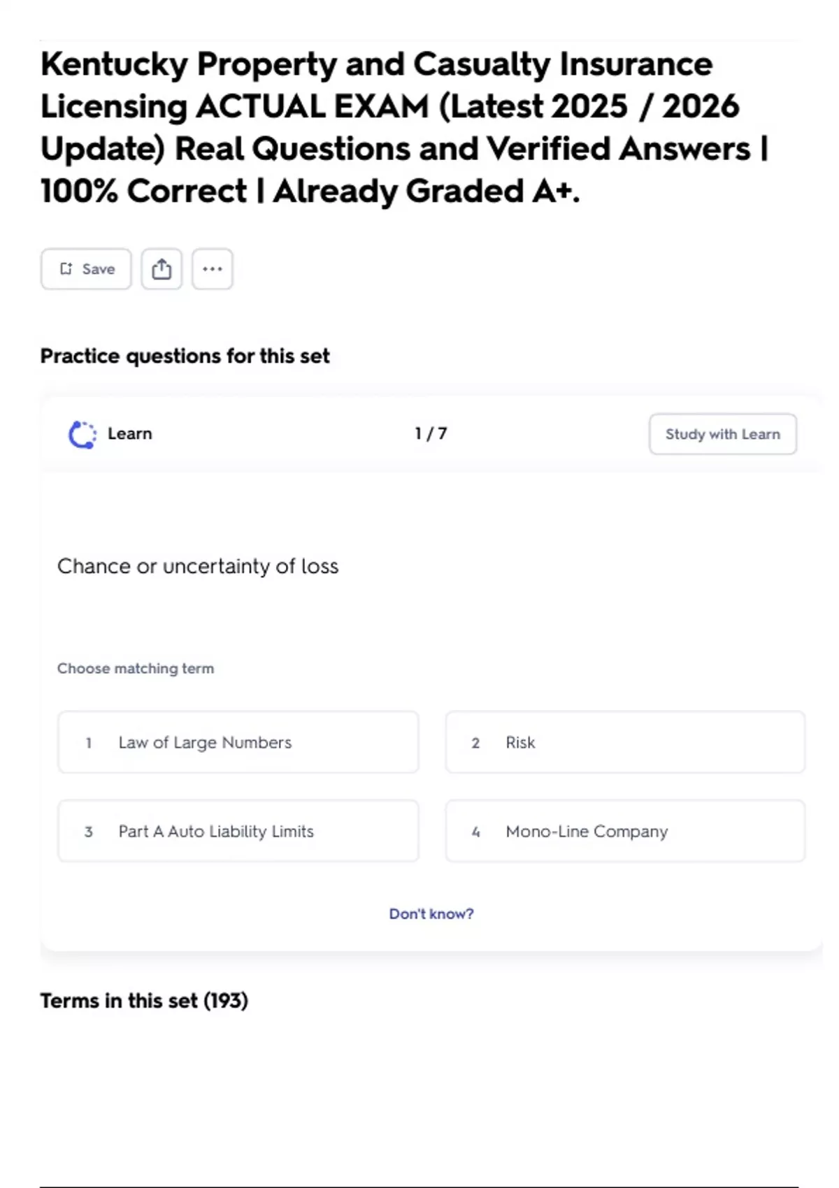The image size is (839, 1188).
Task: Click the circular Learn mode icon
Action: 83,434
